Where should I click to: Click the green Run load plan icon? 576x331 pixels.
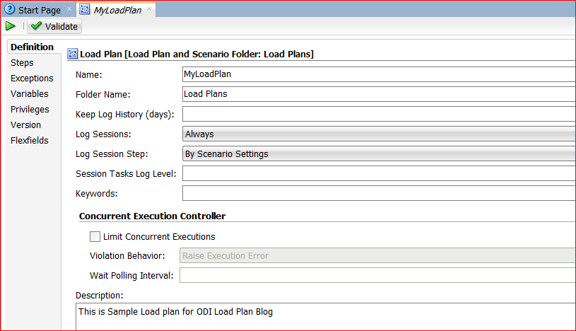[11, 26]
